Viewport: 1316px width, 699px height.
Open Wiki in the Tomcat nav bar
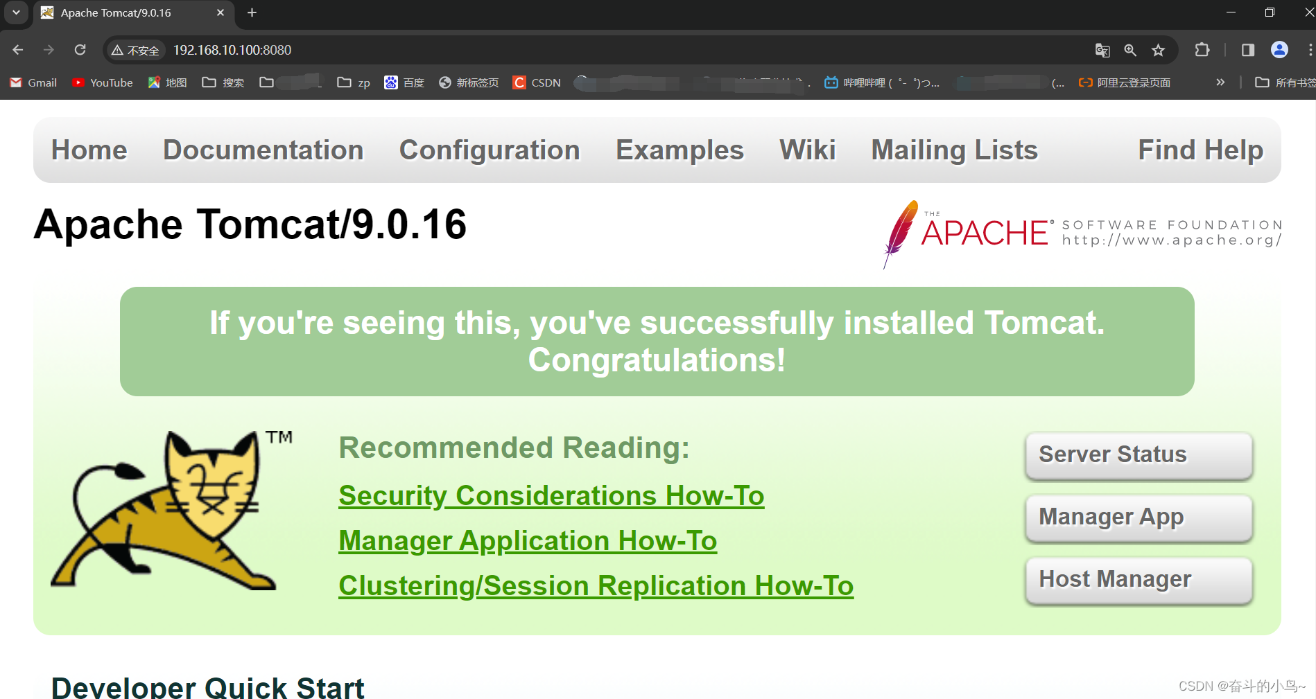pyautogui.click(x=807, y=150)
